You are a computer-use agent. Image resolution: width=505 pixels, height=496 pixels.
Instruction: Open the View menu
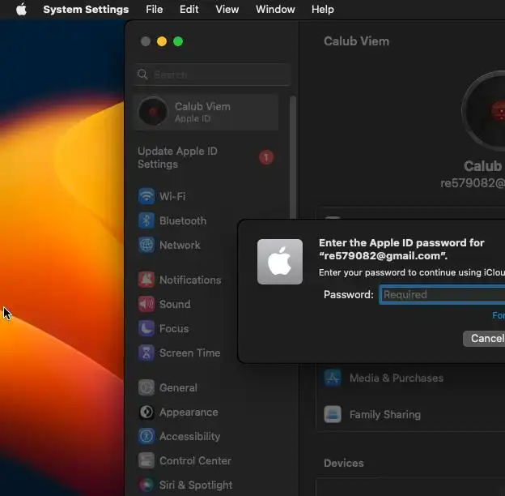227,10
